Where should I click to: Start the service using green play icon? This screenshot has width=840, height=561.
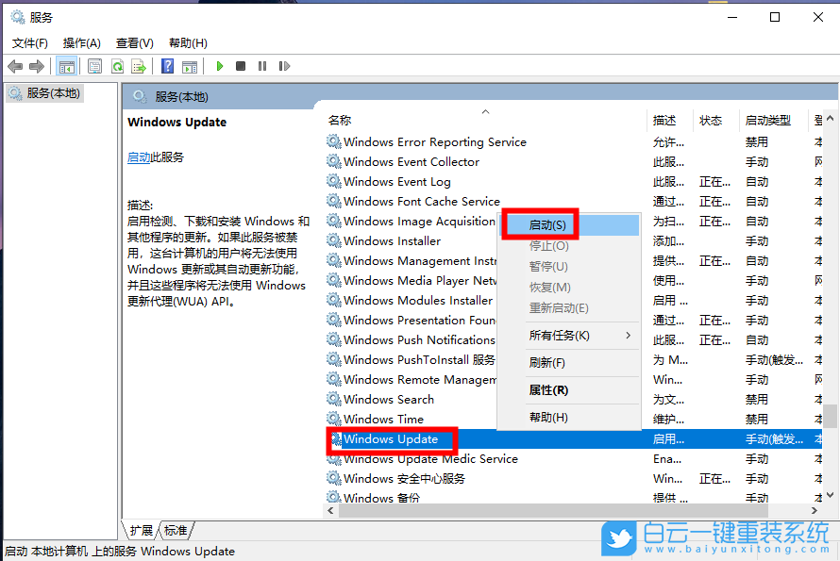(219, 66)
